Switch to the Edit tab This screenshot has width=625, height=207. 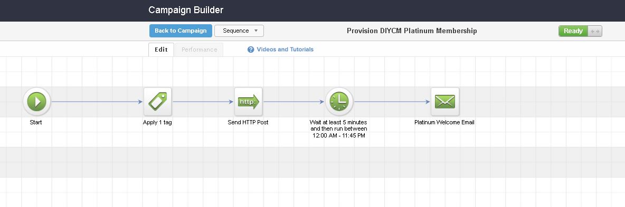pos(161,50)
